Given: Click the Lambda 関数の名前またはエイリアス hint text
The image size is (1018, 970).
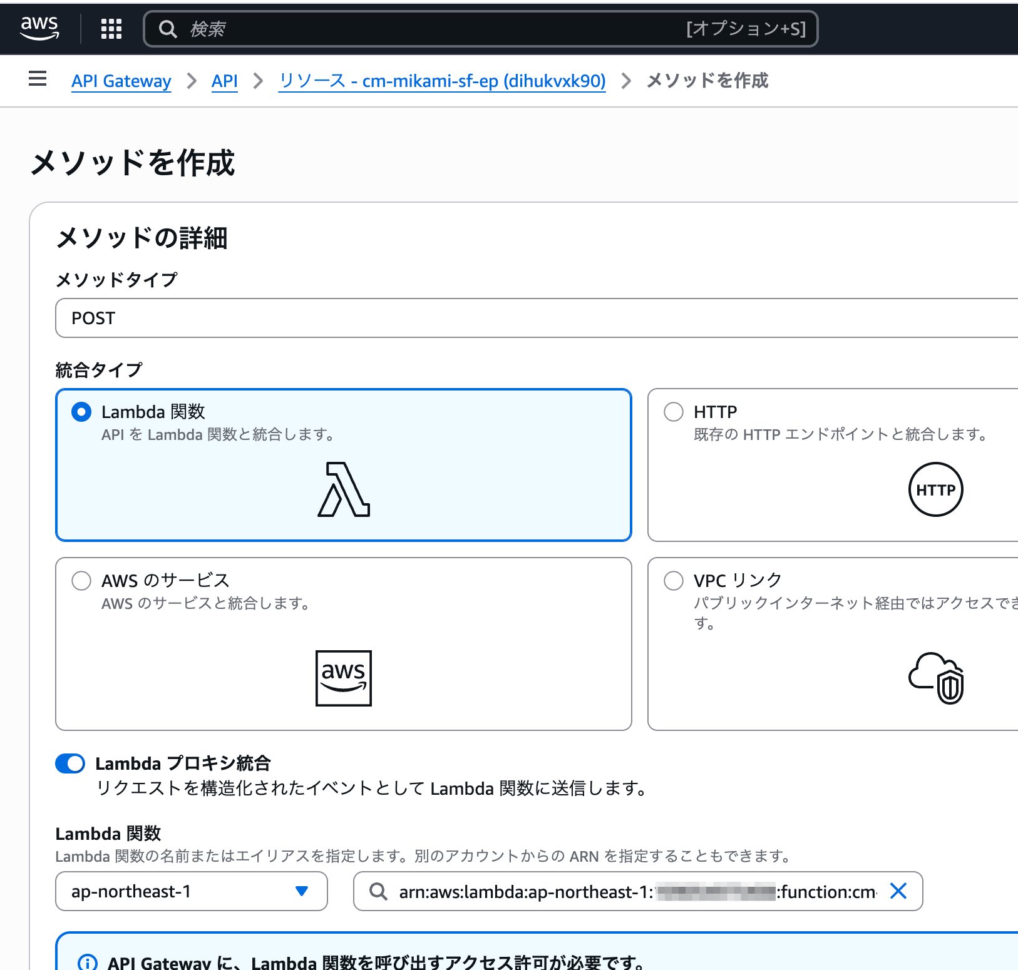Looking at the screenshot, I should point(423,856).
